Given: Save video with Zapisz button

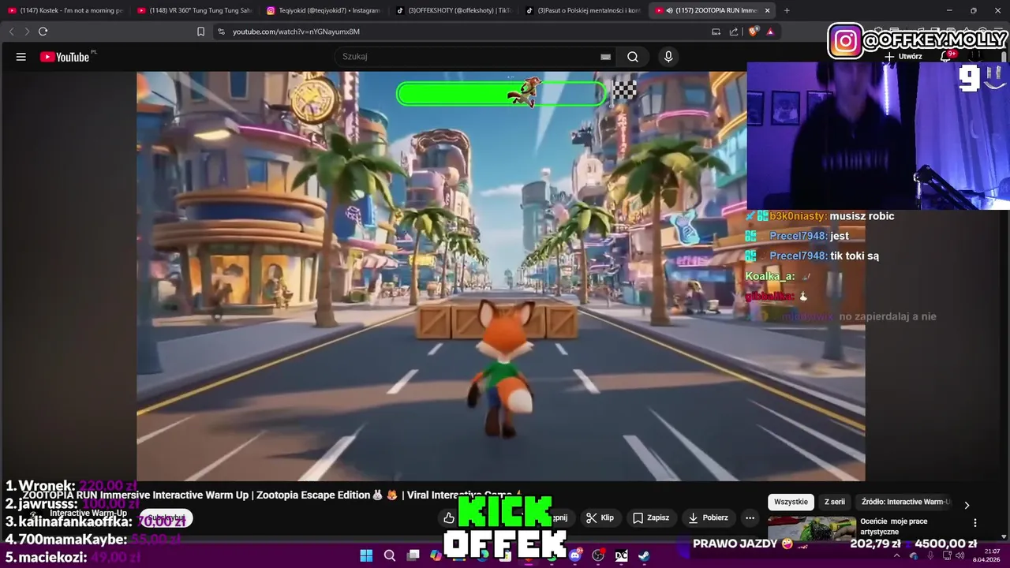Looking at the screenshot, I should point(651,518).
